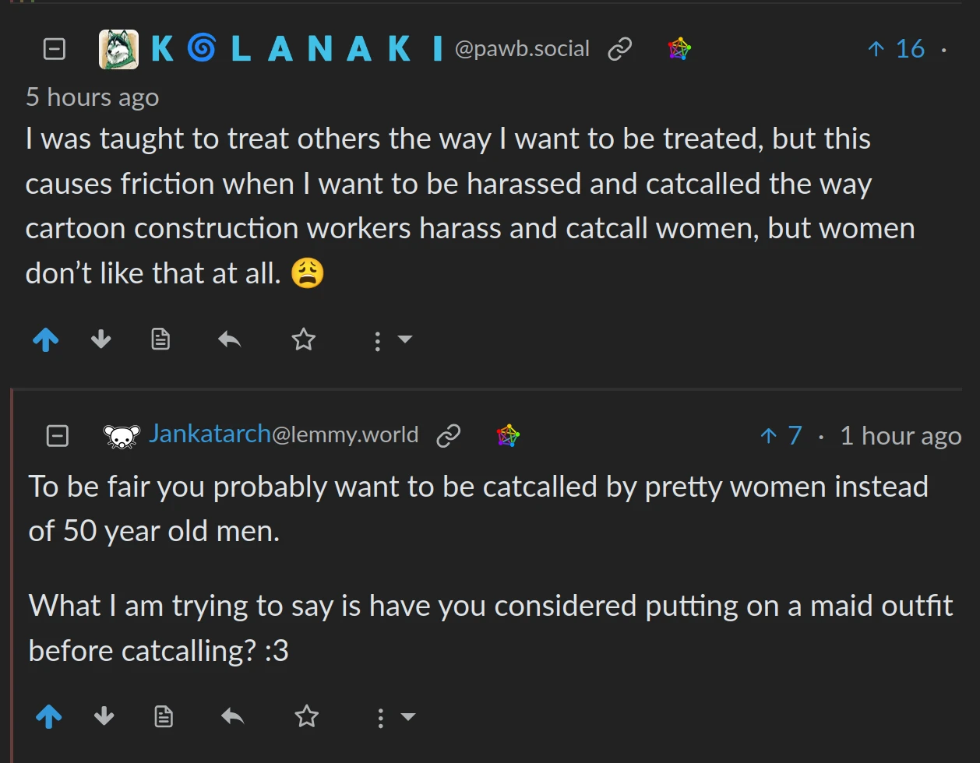
Task: Reply to Jankatarch's comment
Action: pos(232,717)
